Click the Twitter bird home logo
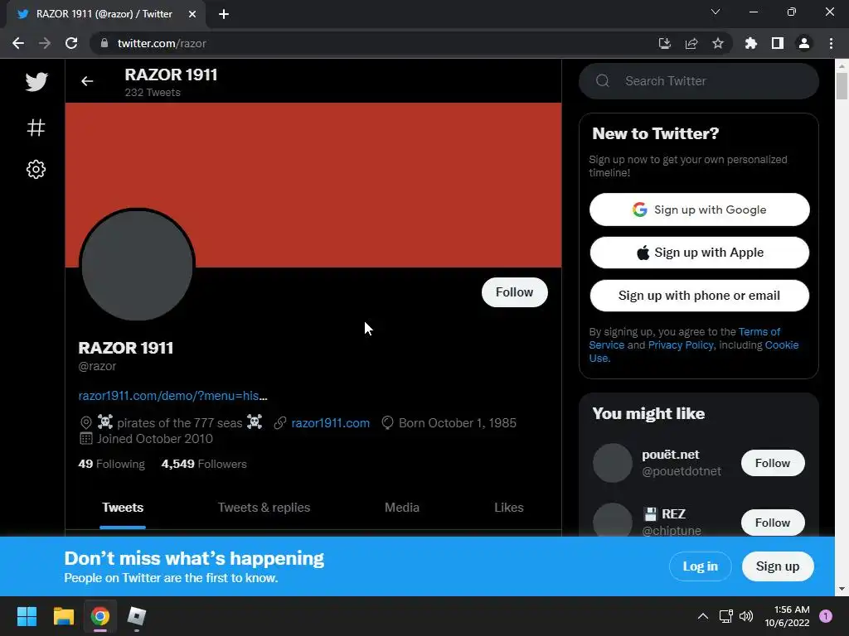 tap(36, 82)
